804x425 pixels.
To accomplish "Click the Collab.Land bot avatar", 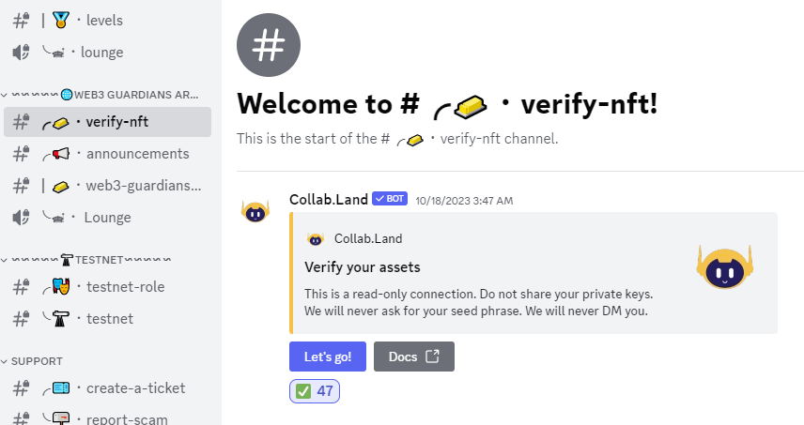I will pos(255,211).
